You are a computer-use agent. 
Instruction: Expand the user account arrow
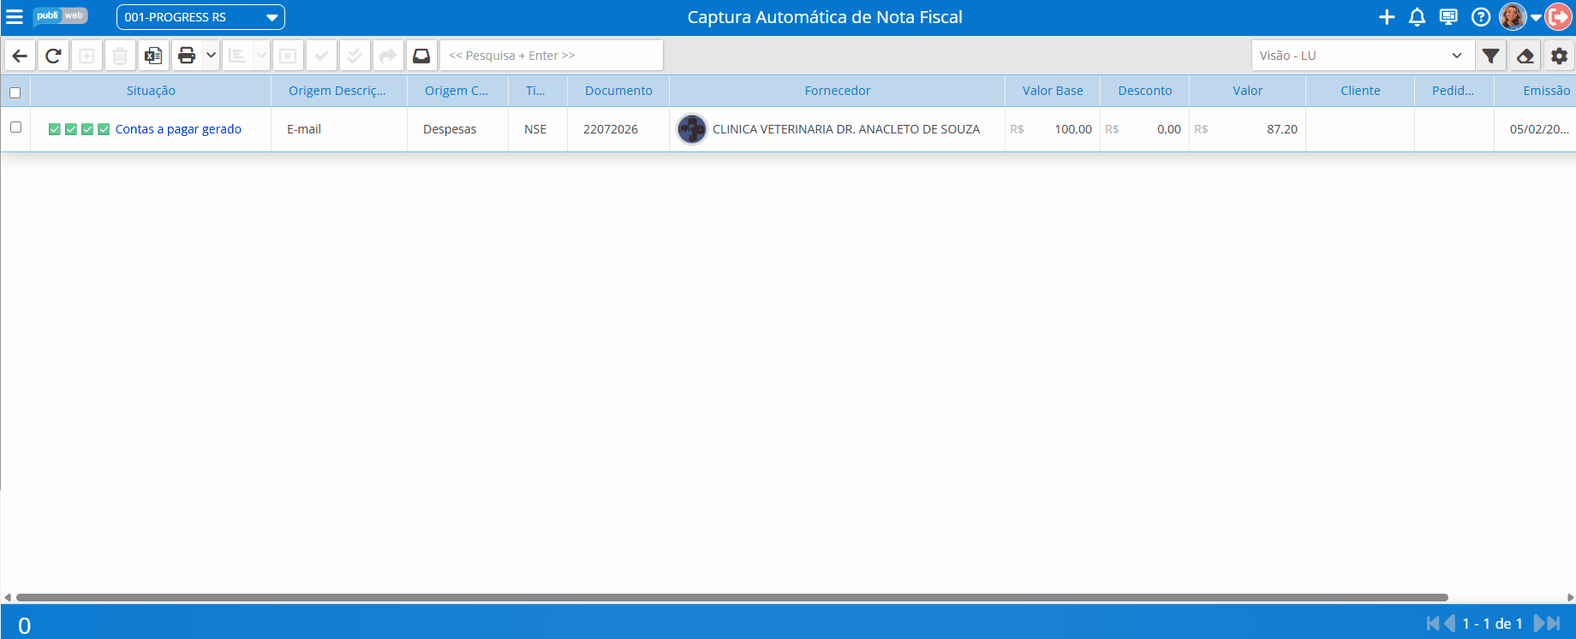tap(1536, 17)
